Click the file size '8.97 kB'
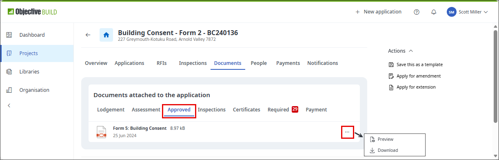The image size is (499, 160). point(177,128)
